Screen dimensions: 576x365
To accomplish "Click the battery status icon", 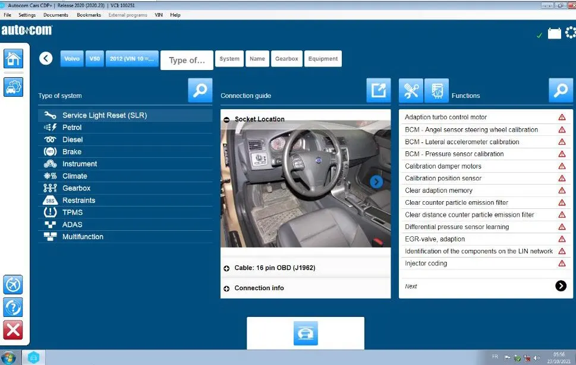I will [x=555, y=33].
